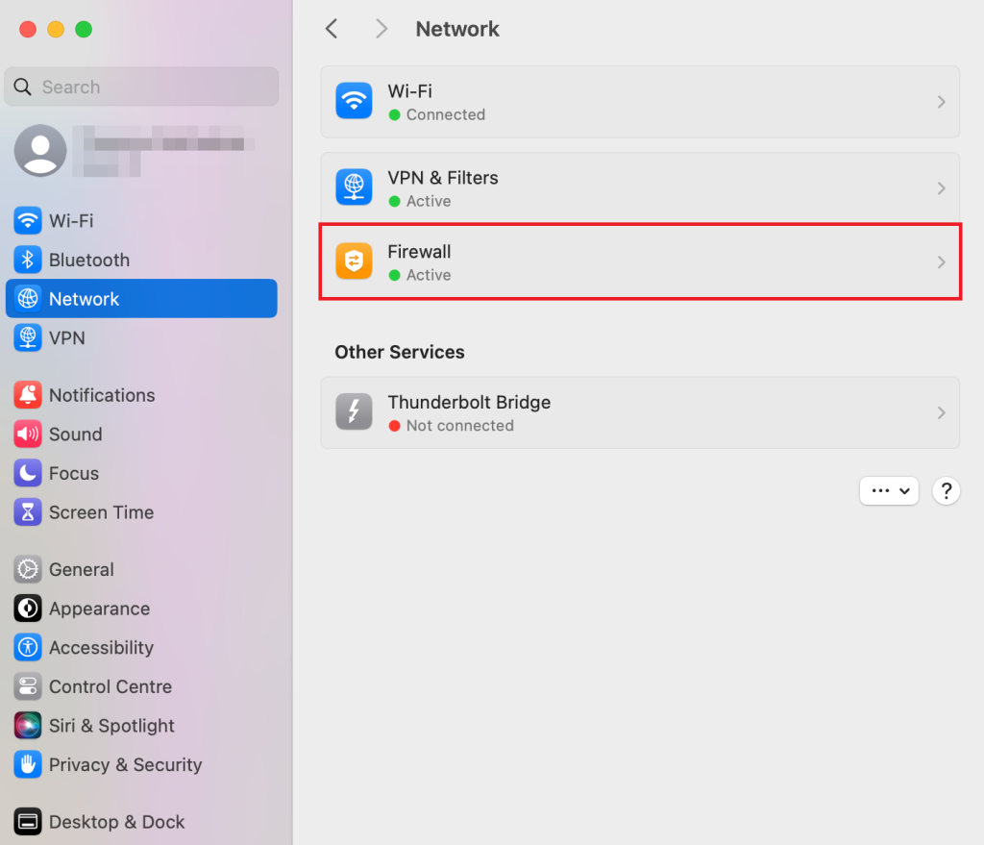The width and height of the screenshot is (984, 845).
Task: Click inside the Search field
Action: (x=140, y=87)
